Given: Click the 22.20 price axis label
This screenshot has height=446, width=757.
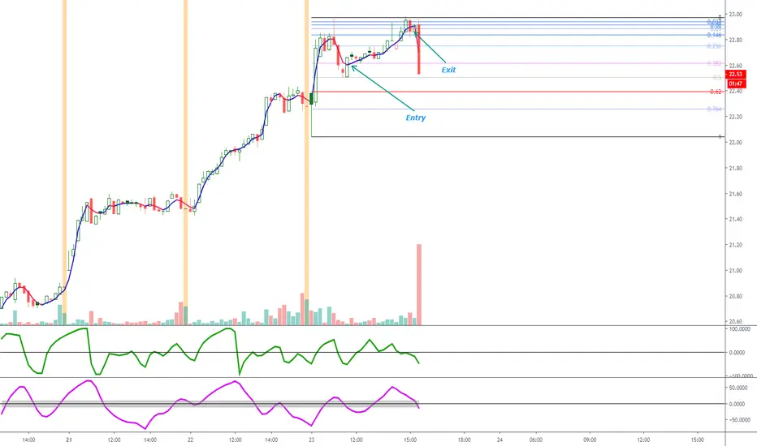Looking at the screenshot, I should point(736,117).
